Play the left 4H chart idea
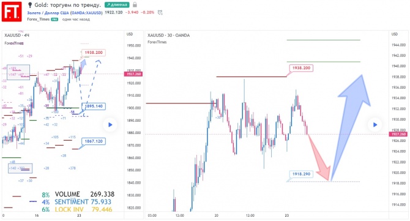Viewport: 410px width, 221px height. (x=110, y=125)
